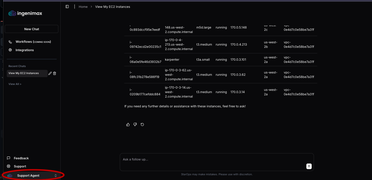Viewport: 372px width, 180px height.
Task: Toggle the sidebar panel icon
Action: click(67, 7)
